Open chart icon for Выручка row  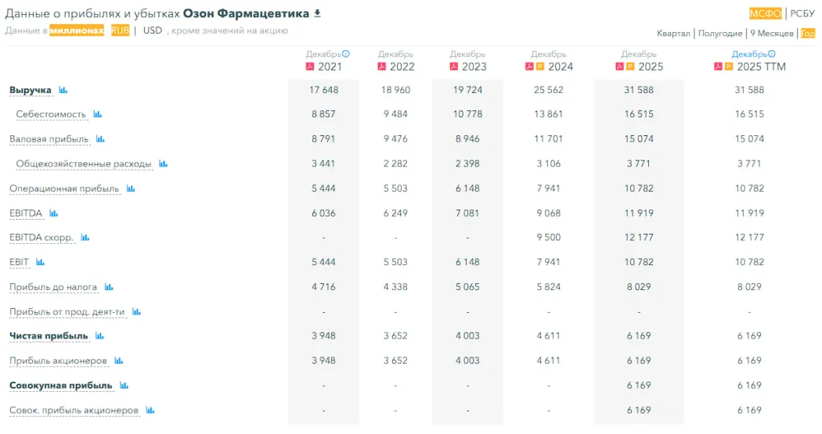[63, 90]
